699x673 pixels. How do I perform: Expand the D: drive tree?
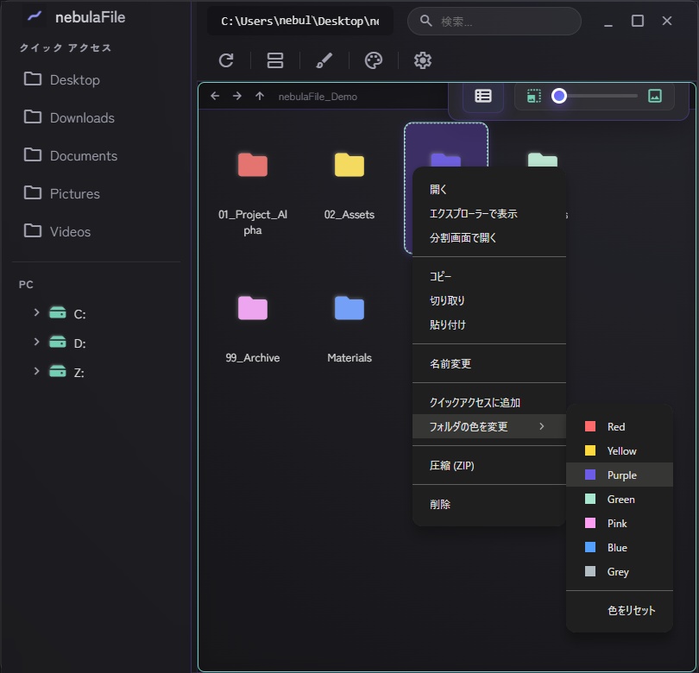[36, 342]
